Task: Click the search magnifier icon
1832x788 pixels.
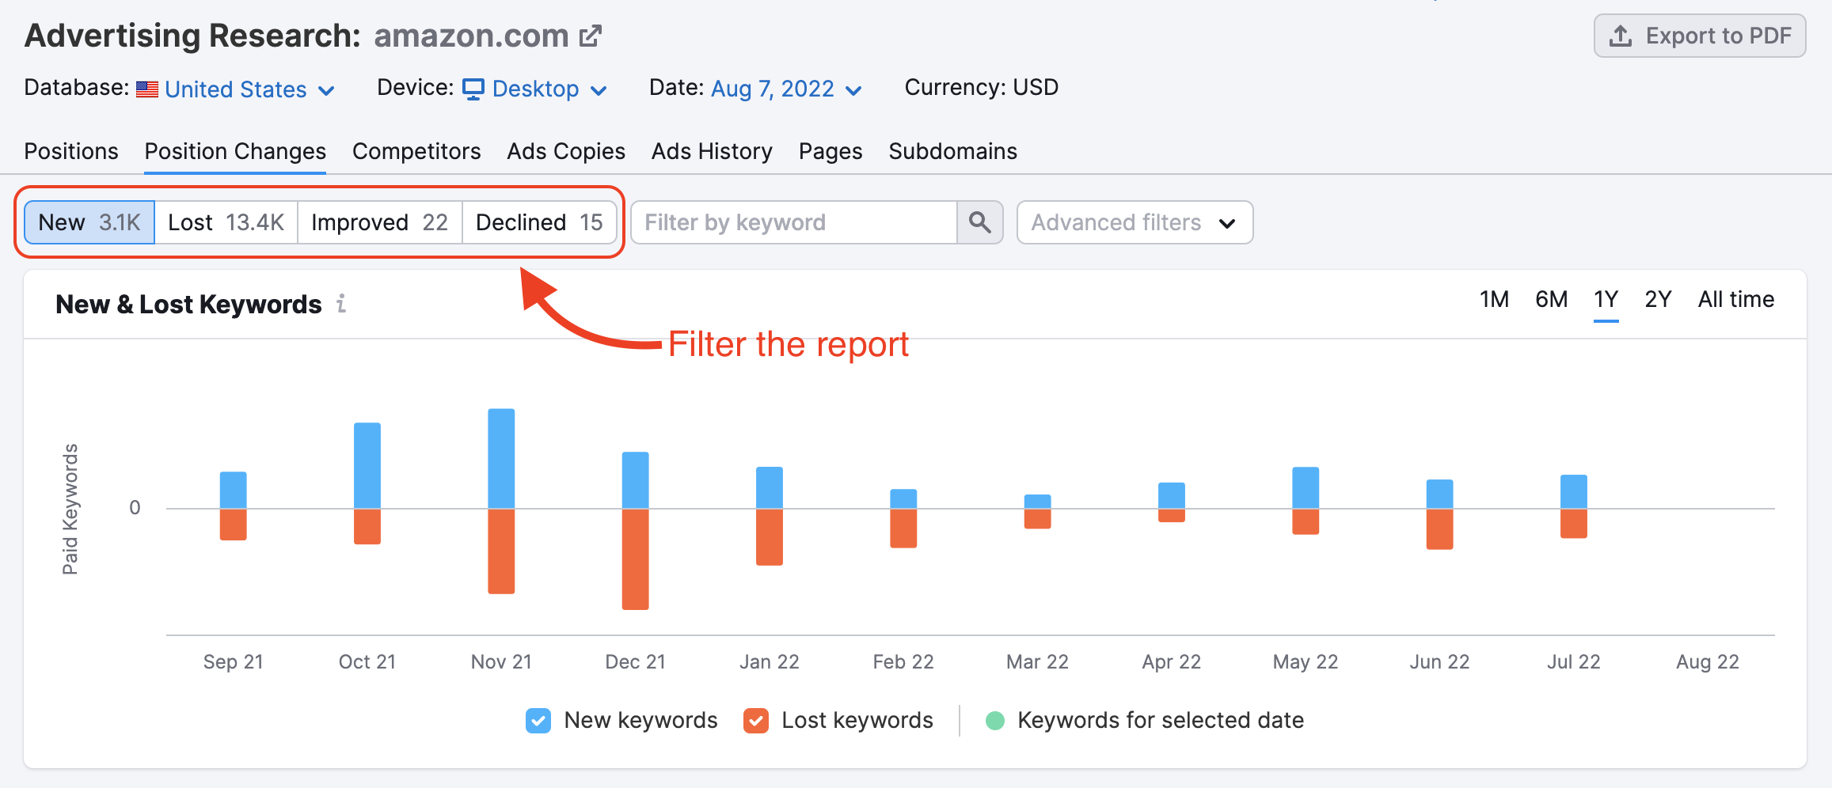Action: [x=980, y=222]
